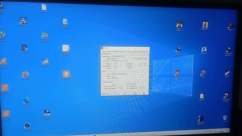Open the TechPowerUp GPU-Z desktop shortcut
242x136 pixels.
click(45, 37)
